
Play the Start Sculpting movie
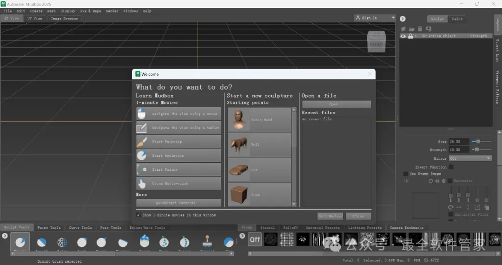tap(178, 155)
